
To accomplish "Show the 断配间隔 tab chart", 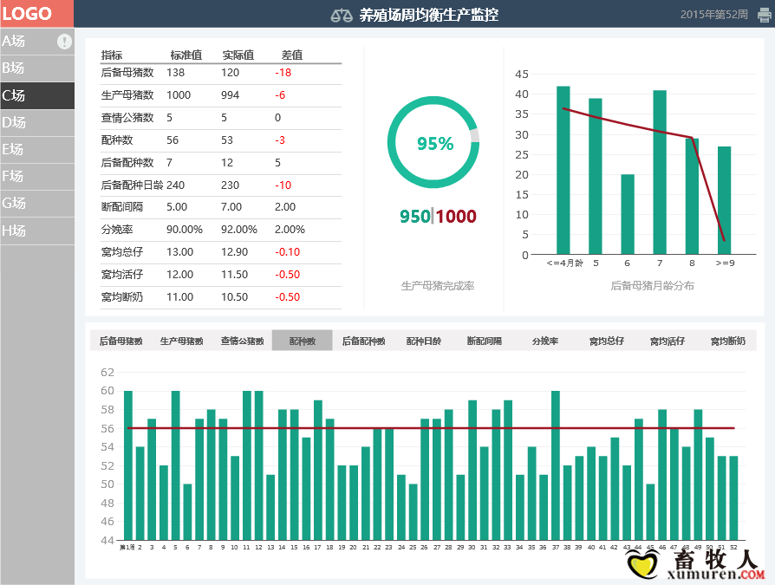I will [484, 341].
